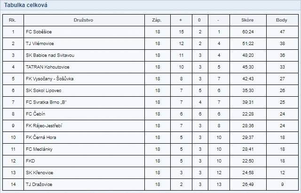Click the TATRAN Kohoutovice team name
This screenshot has width=301, height=193.
click(x=48, y=67)
